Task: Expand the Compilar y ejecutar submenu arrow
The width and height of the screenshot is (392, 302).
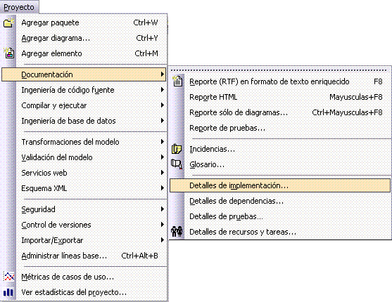Action: pyautogui.click(x=163, y=105)
